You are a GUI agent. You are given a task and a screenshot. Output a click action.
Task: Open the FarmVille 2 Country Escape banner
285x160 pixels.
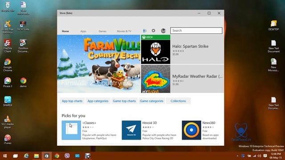click(99, 64)
